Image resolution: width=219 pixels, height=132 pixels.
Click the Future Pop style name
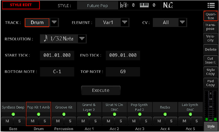click(97, 5)
